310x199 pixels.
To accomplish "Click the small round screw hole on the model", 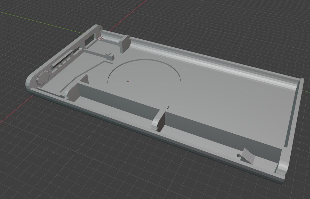I will click(x=239, y=156).
